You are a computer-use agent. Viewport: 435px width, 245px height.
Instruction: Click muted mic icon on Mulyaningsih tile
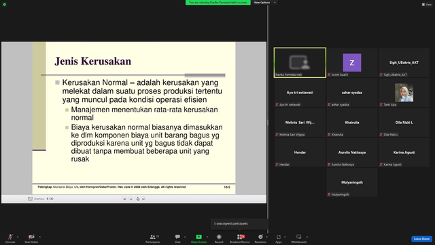click(x=329, y=195)
